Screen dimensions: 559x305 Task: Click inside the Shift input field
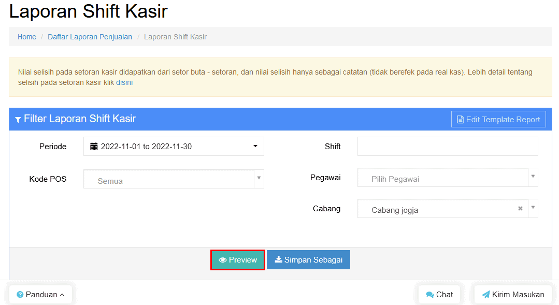447,146
